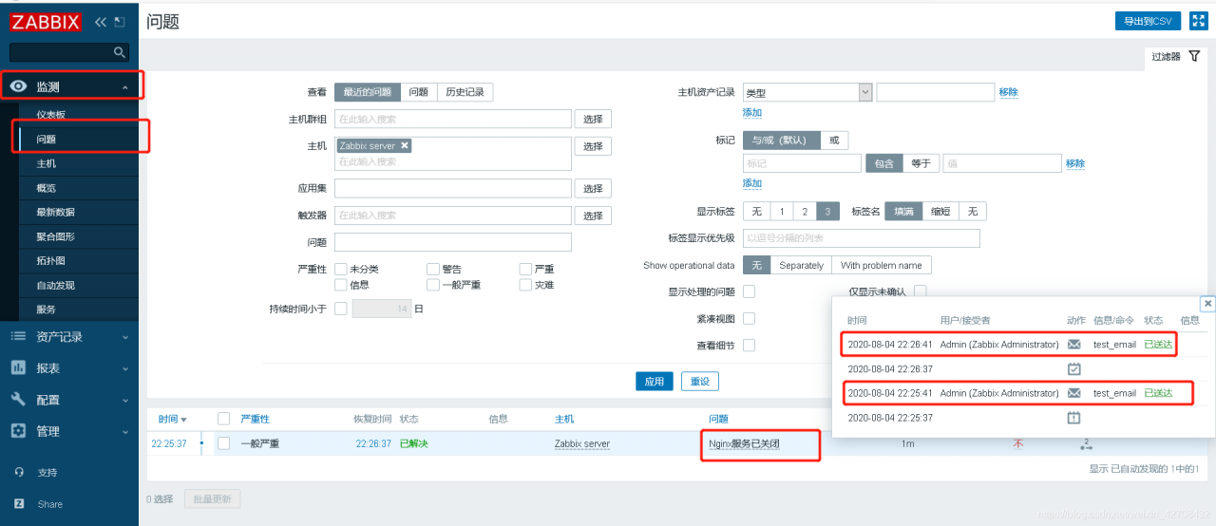Click the 应用集 input field
Image resolution: width=1216 pixels, height=526 pixels.
click(453, 188)
